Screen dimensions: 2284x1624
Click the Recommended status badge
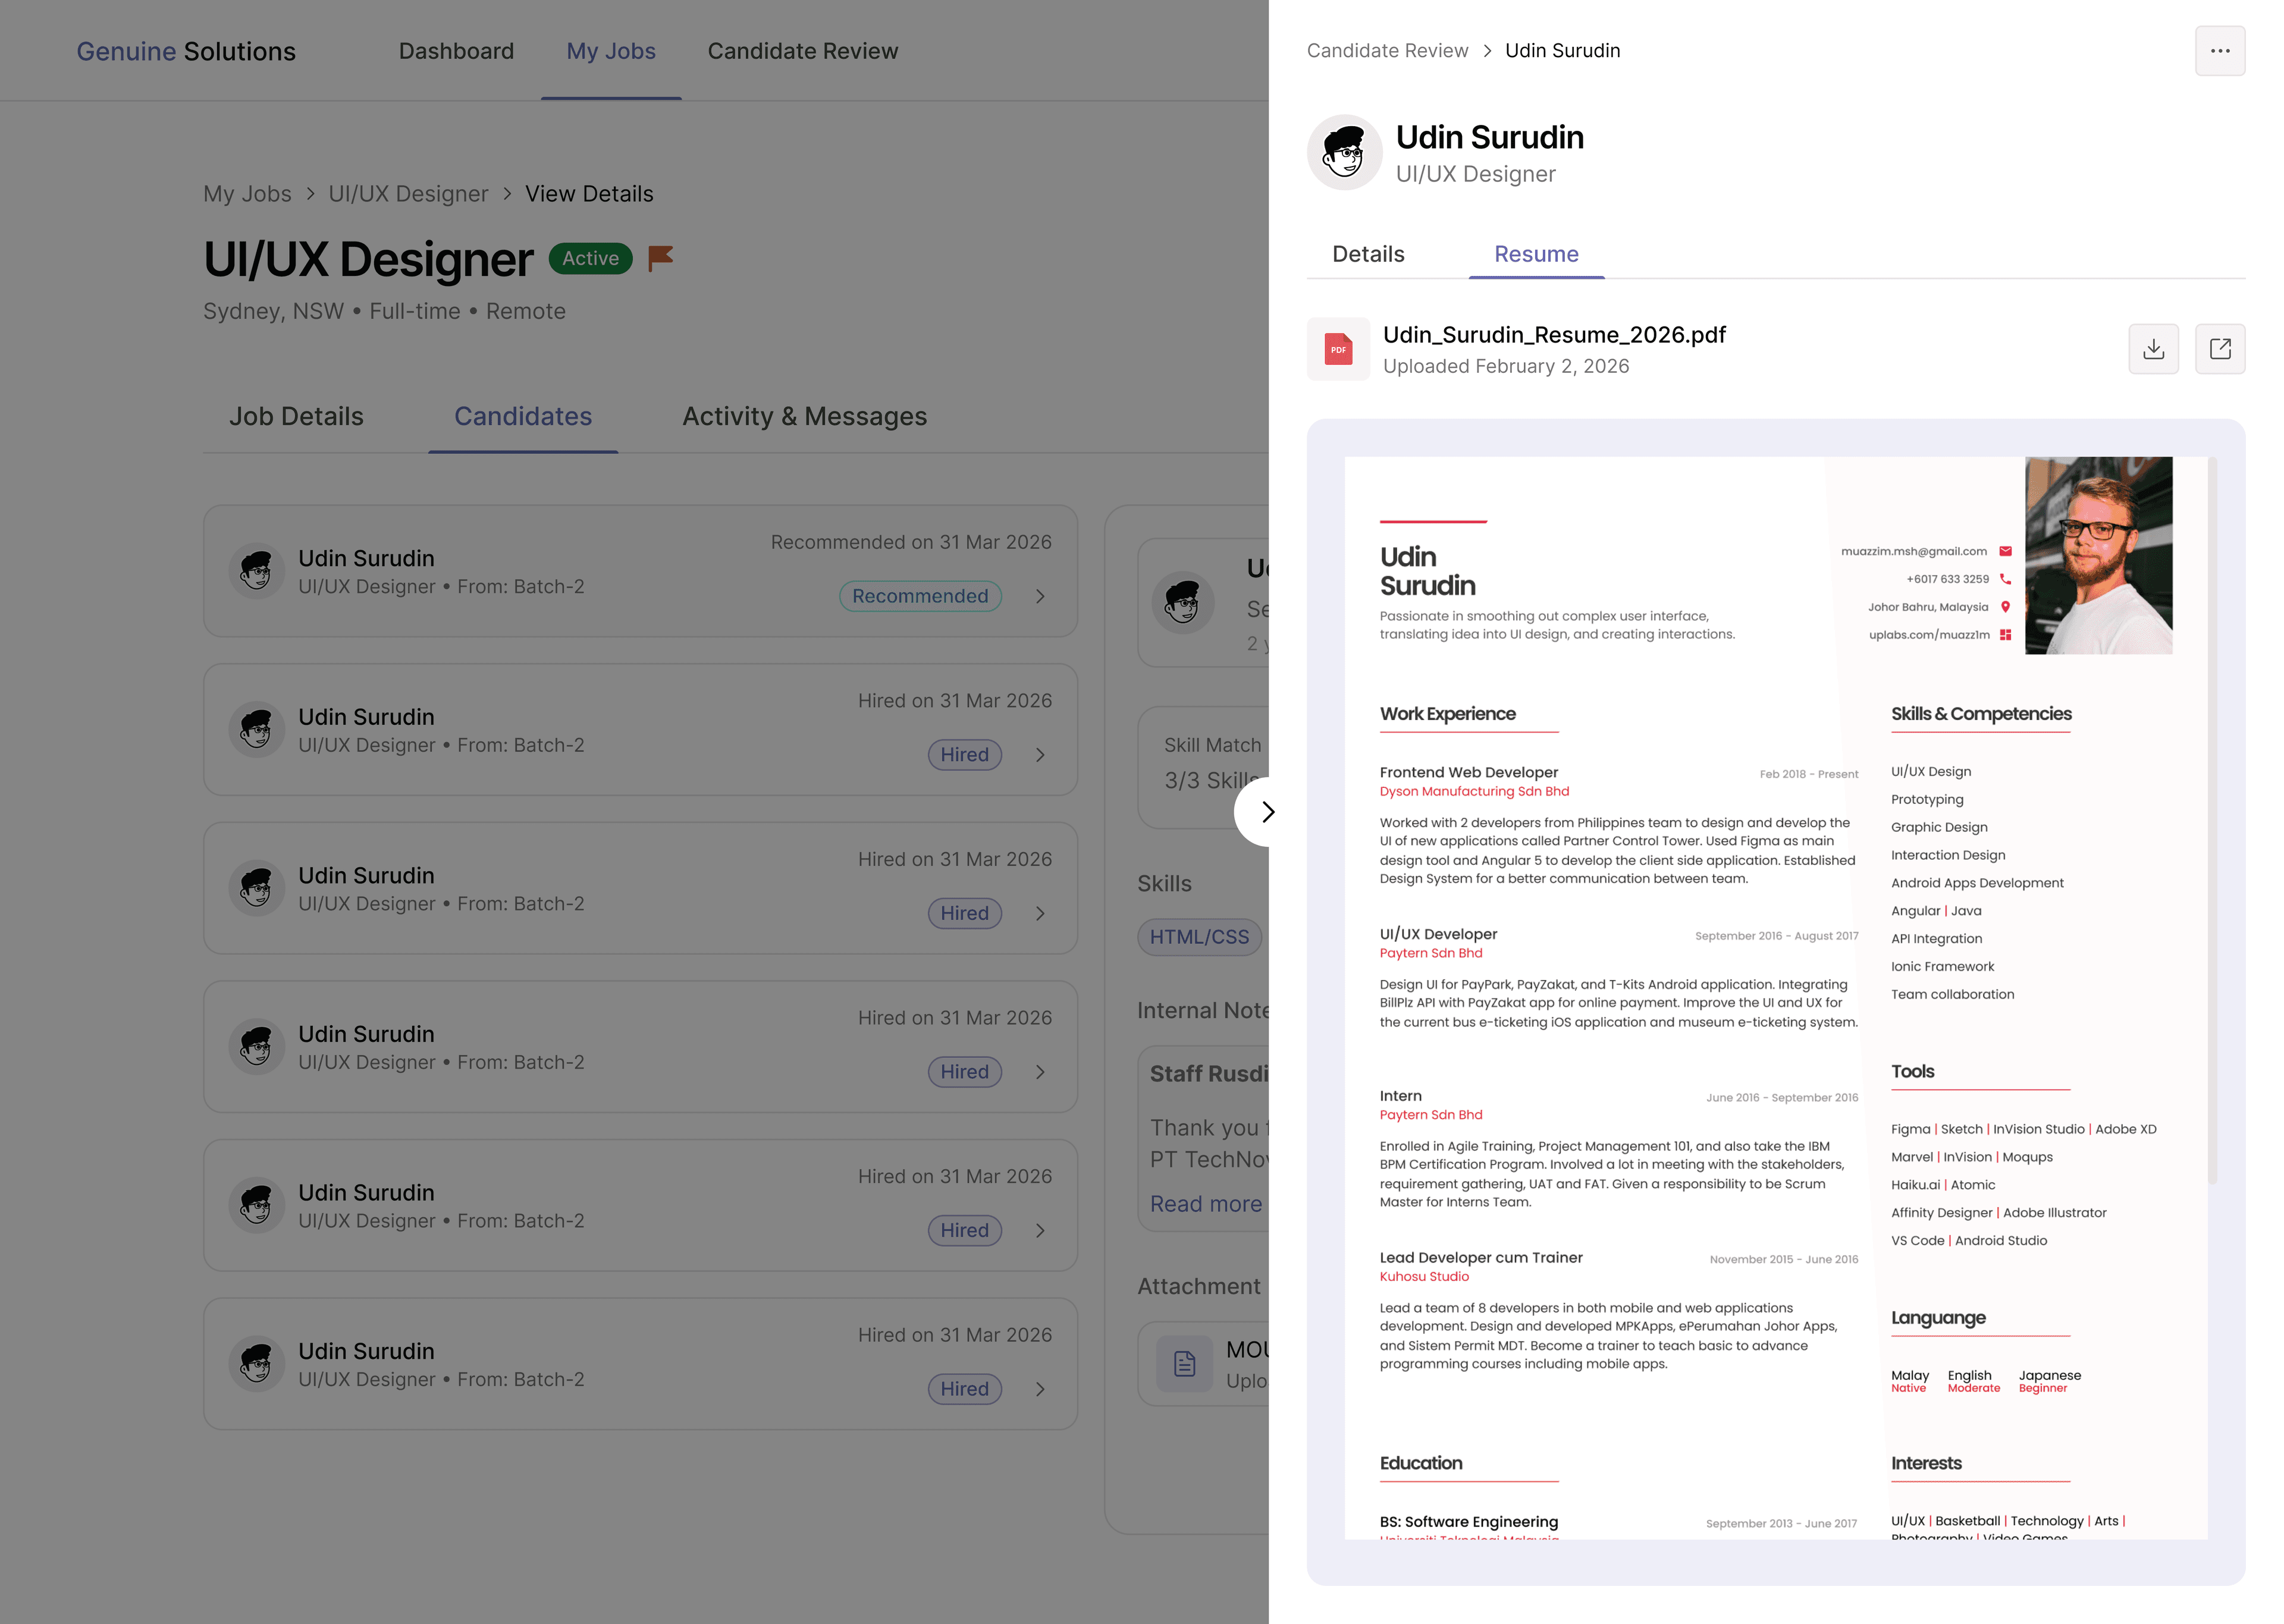920,596
